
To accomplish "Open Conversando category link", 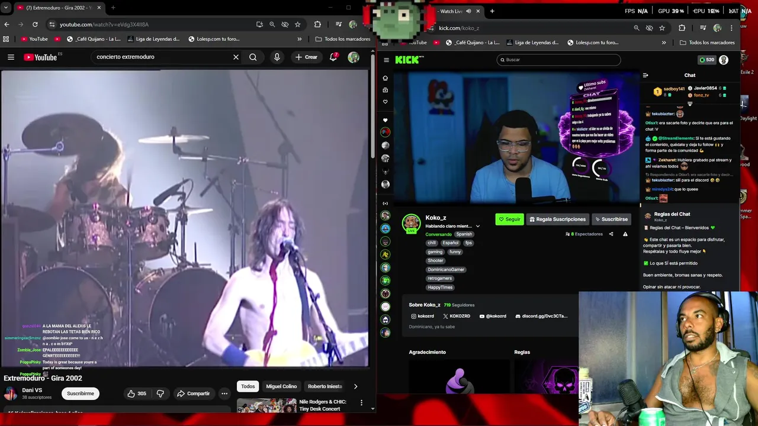I will (x=438, y=234).
